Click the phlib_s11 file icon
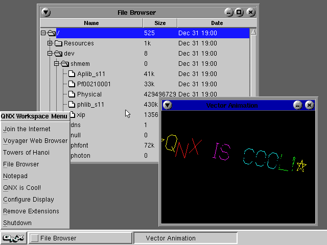Image resolution: width=327 pixels, height=245 pixels. pos(72,104)
